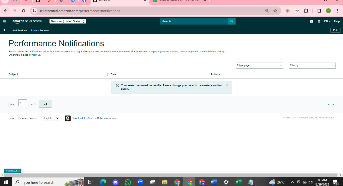This screenshot has width=343, height=186.
Task: Click the horizontal scrollbar
Action: tap(171, 175)
